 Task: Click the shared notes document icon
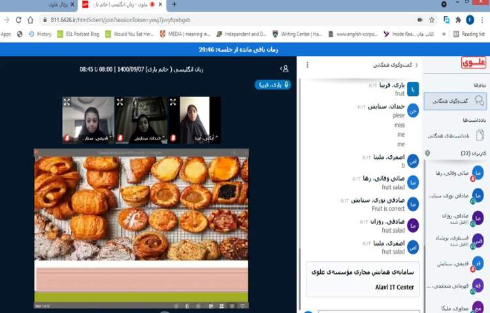click(480, 135)
